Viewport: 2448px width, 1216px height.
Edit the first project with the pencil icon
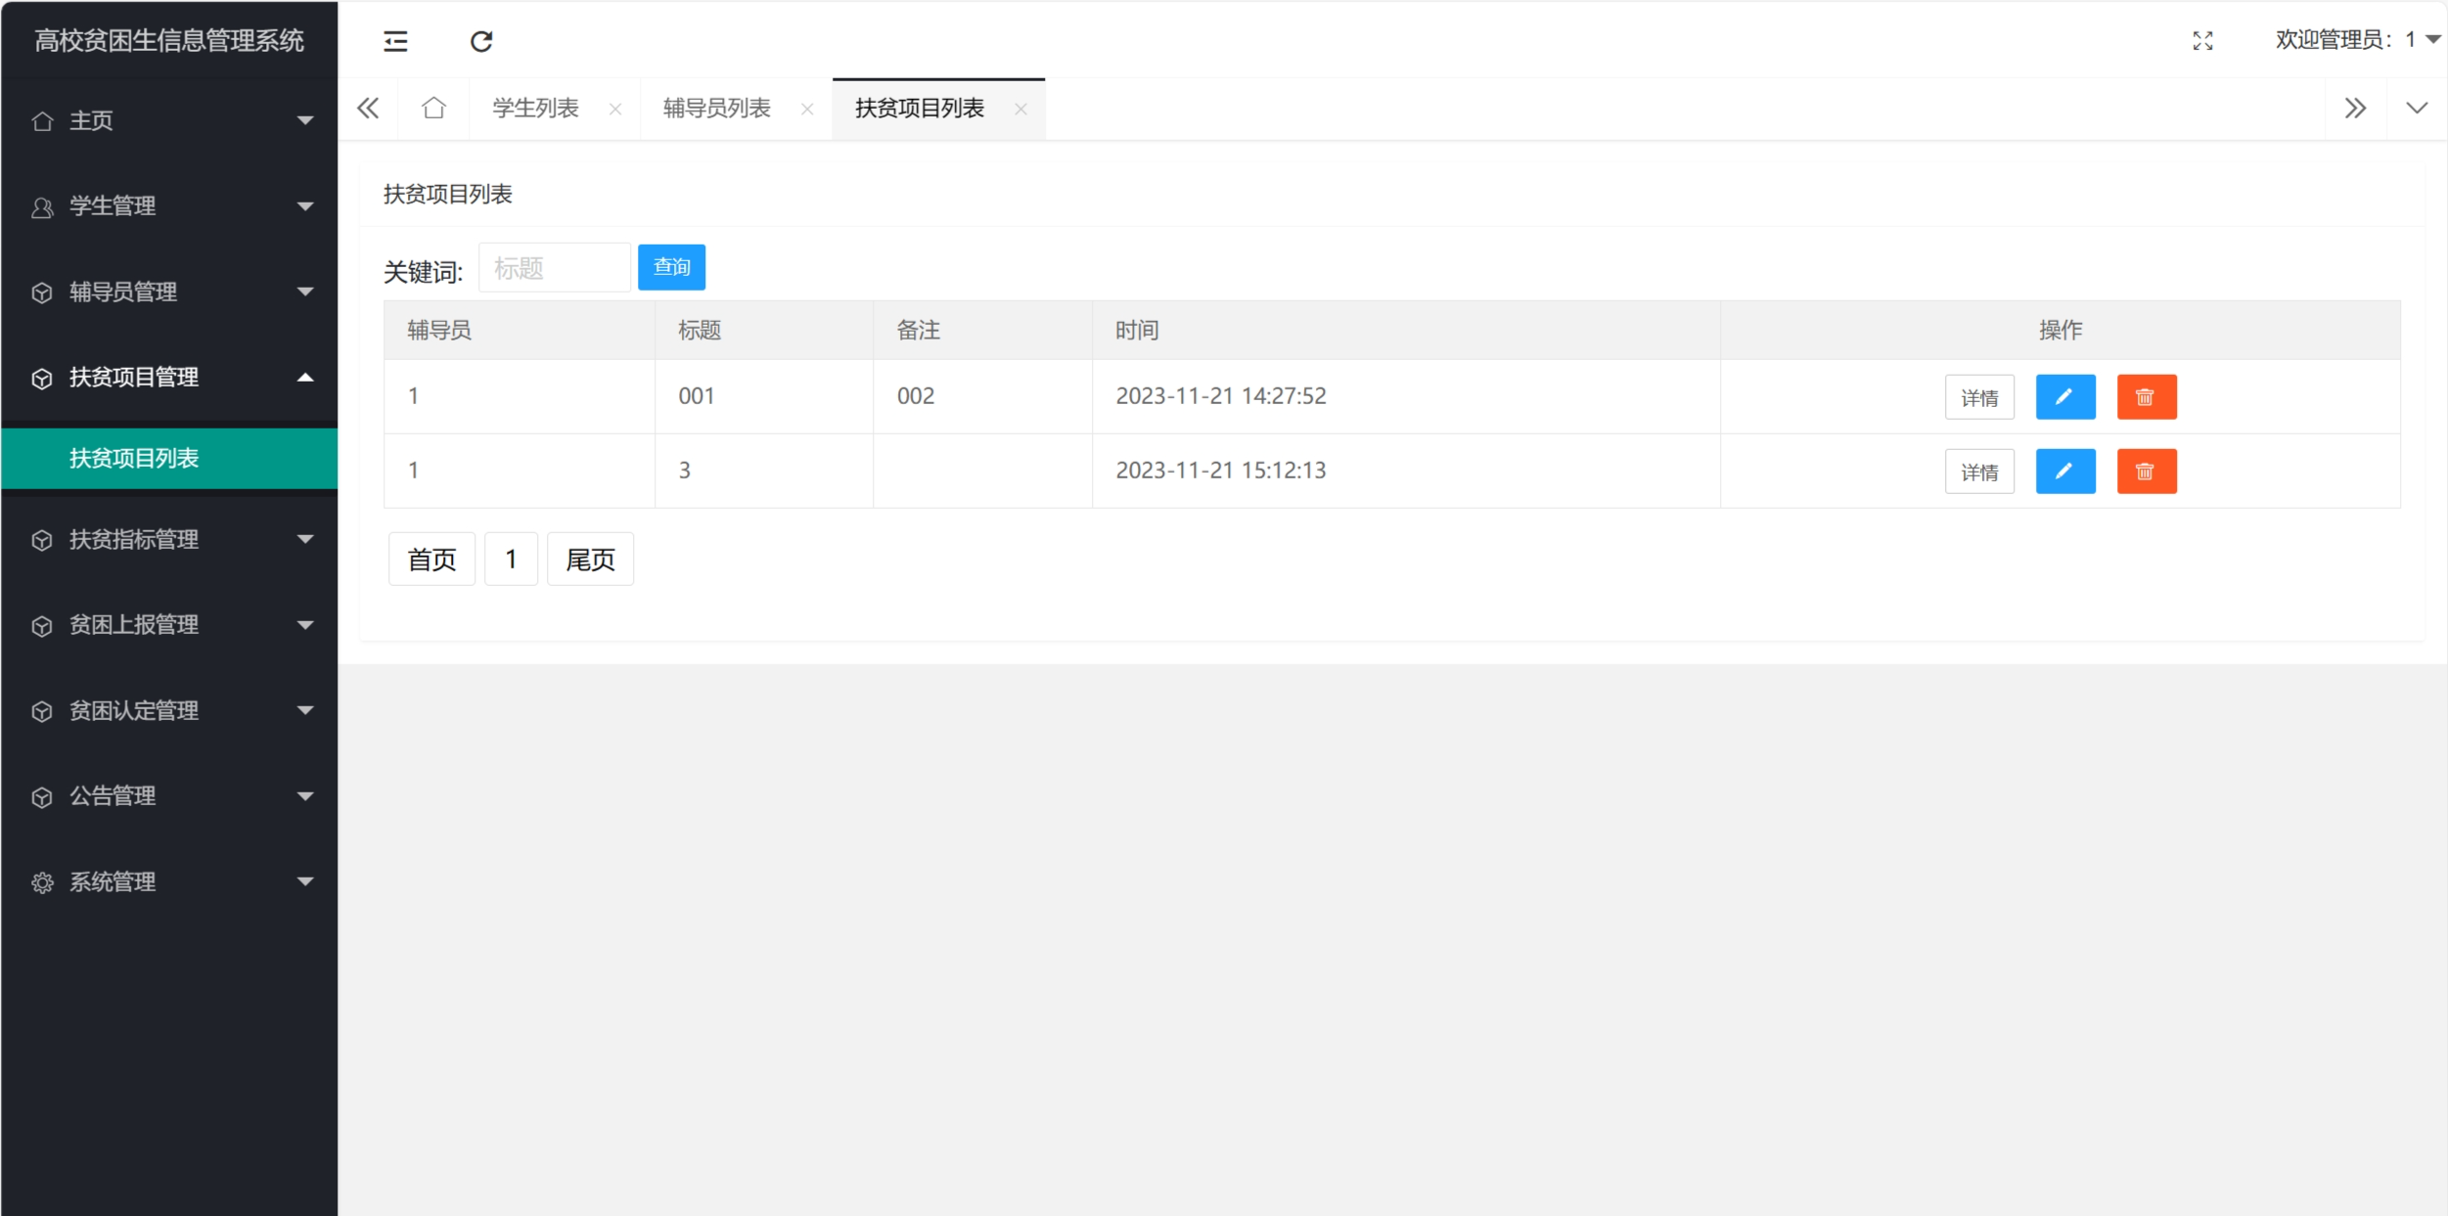(2065, 396)
